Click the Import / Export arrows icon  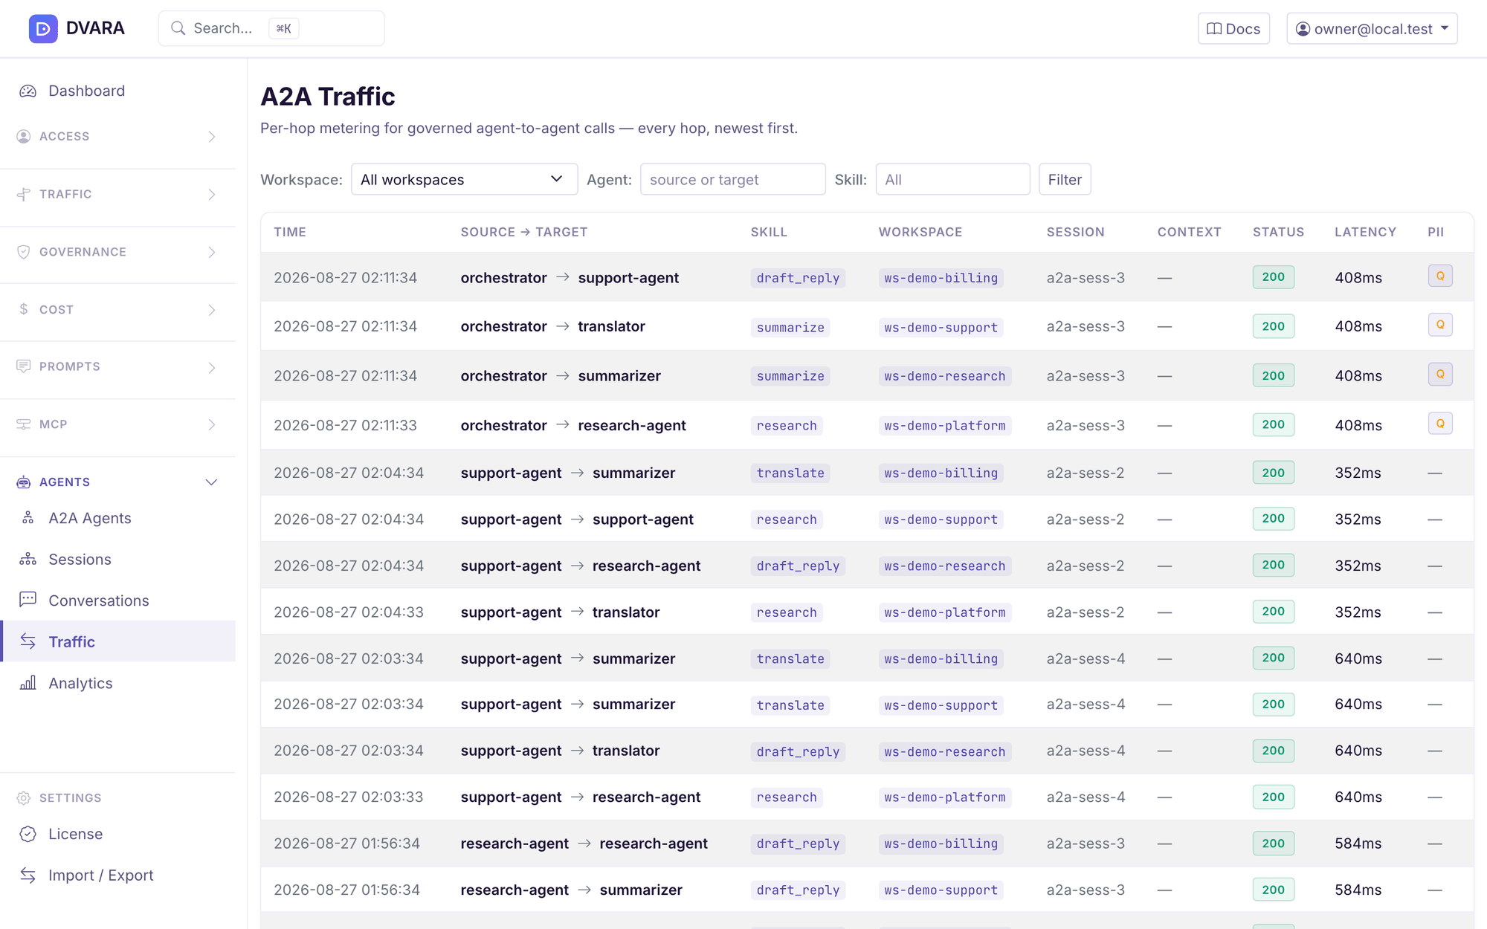[28, 875]
